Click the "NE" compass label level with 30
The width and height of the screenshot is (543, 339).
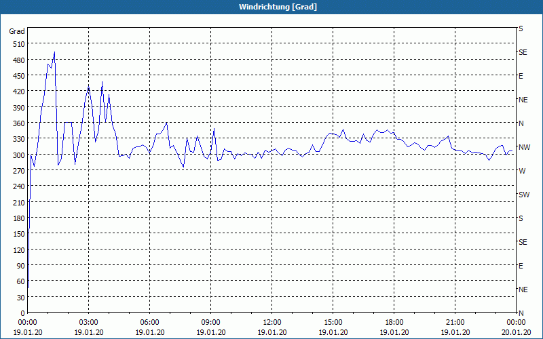click(x=523, y=290)
